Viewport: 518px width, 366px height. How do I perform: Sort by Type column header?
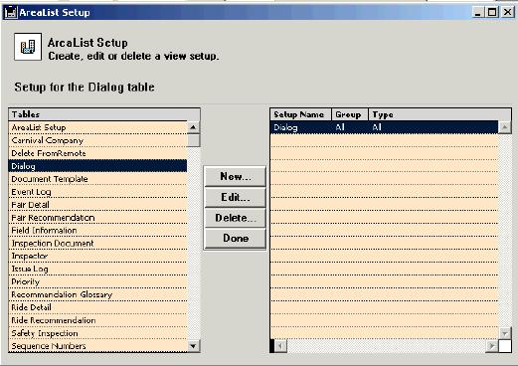(439, 114)
